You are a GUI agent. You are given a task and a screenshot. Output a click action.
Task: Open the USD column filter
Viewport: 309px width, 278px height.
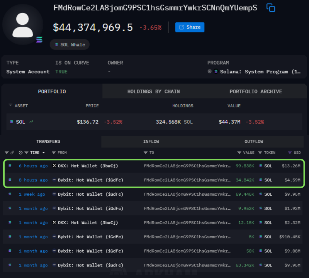click(x=290, y=153)
